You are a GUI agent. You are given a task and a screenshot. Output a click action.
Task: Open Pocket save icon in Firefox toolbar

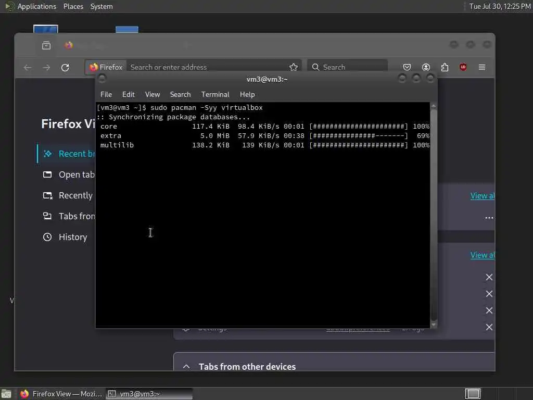coord(407,67)
